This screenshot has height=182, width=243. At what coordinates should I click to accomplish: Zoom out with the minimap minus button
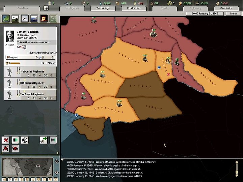(x=57, y=173)
